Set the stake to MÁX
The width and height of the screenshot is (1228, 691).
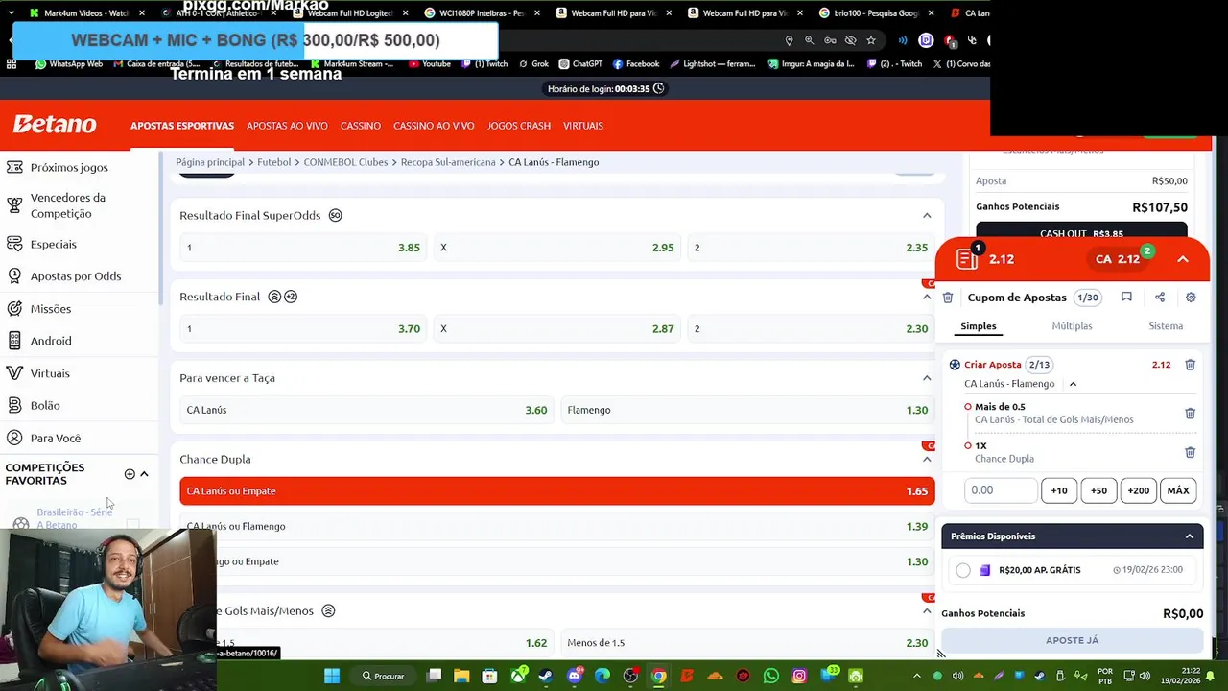[1178, 490]
